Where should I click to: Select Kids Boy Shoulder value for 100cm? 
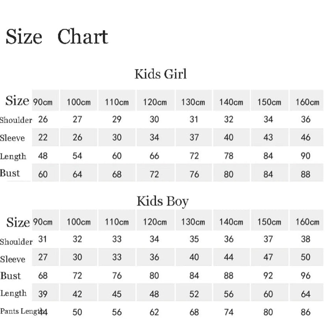coord(77,239)
